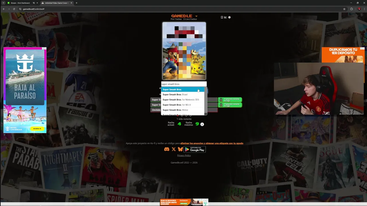This screenshot has height=206, width=367.
Task: Go forward in browser history
Action: (x=9, y=9)
